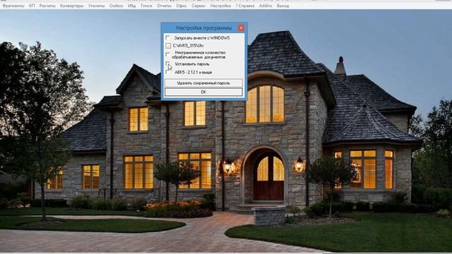The height and width of the screenshot is (254, 452).
Task: Open the Конвертеры menu
Action: click(x=72, y=6)
